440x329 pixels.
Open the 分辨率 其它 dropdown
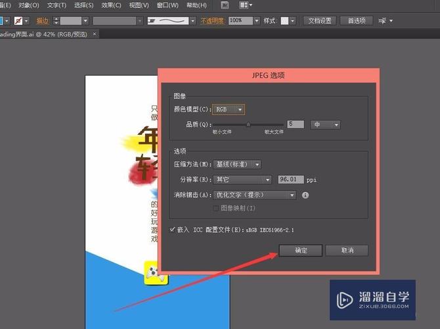(x=242, y=180)
